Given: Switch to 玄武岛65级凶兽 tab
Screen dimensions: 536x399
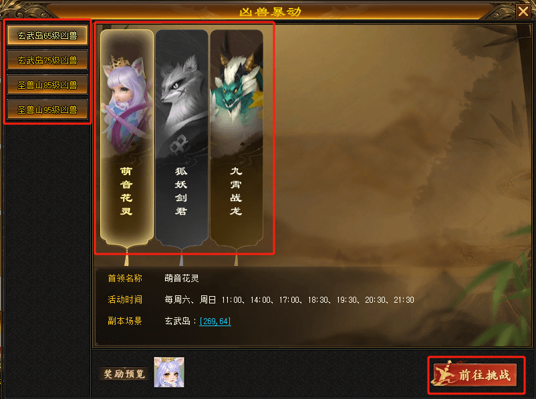Looking at the screenshot, I should [47, 35].
